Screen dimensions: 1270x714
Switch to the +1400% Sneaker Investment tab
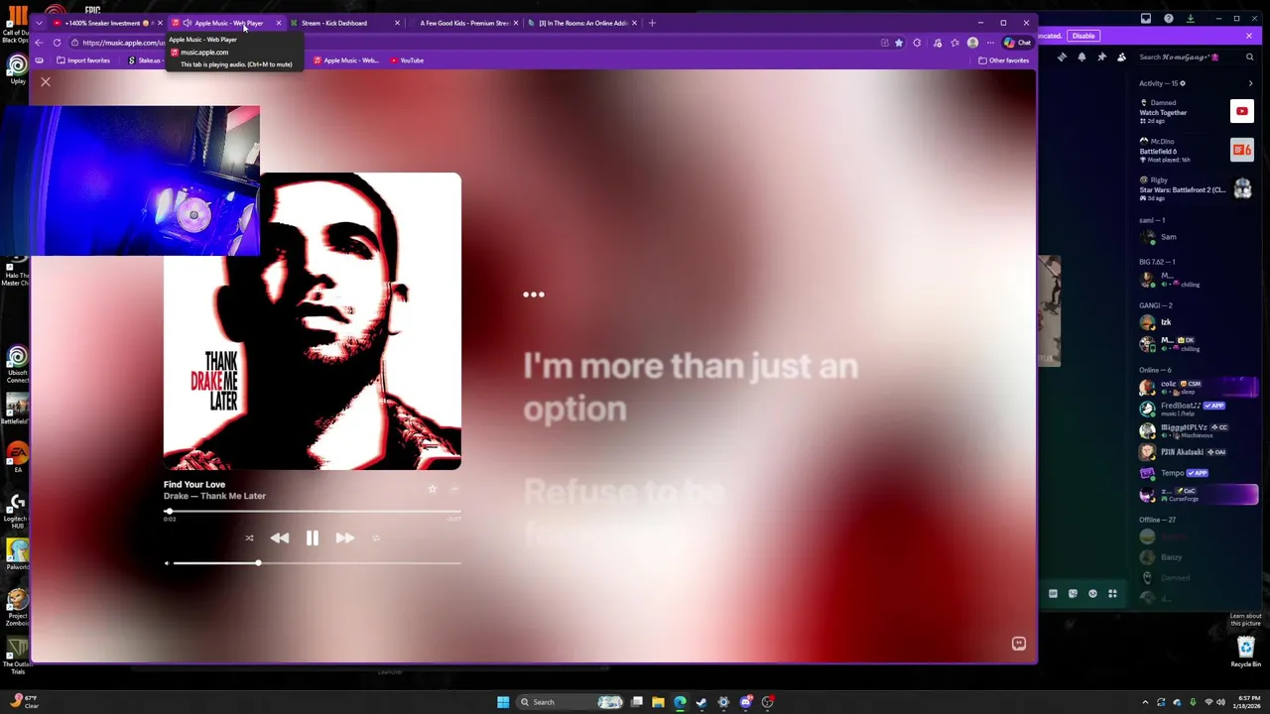(x=107, y=23)
